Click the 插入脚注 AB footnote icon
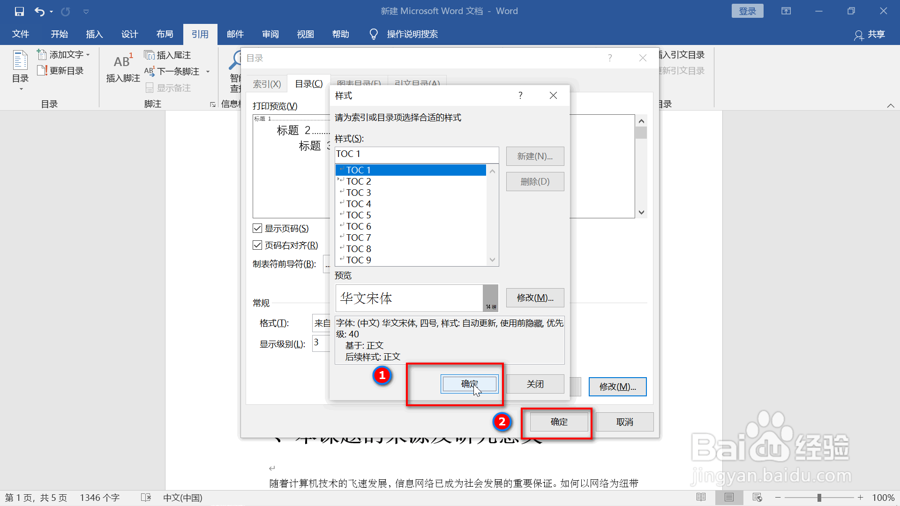 pyautogui.click(x=123, y=62)
